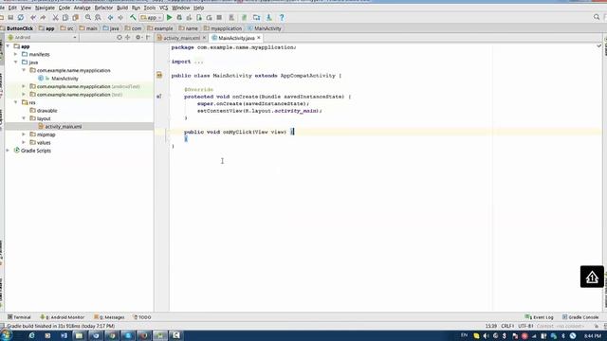Collapse the res folder

pyautogui.click(x=16, y=102)
